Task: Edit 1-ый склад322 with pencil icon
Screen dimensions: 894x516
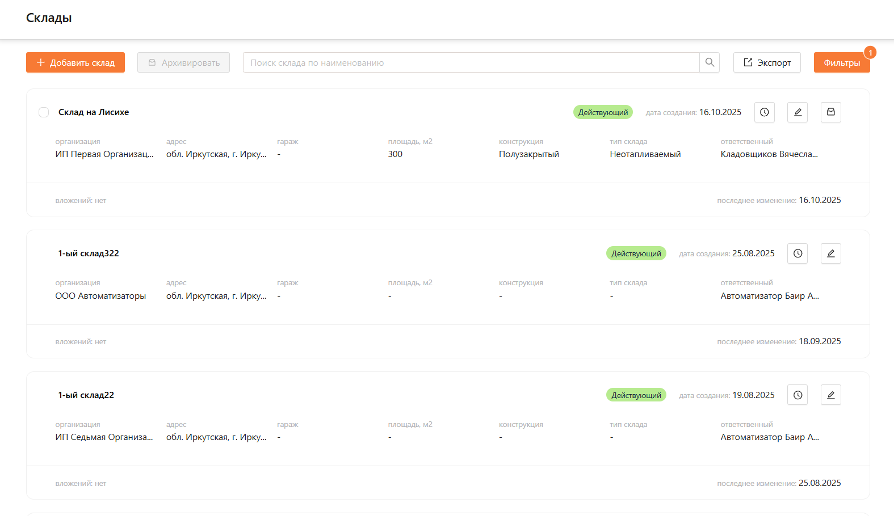Action: pyautogui.click(x=831, y=253)
